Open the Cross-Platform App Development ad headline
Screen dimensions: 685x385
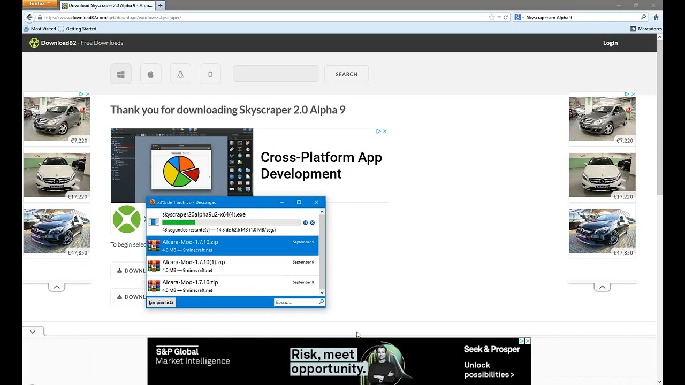pyautogui.click(x=321, y=165)
